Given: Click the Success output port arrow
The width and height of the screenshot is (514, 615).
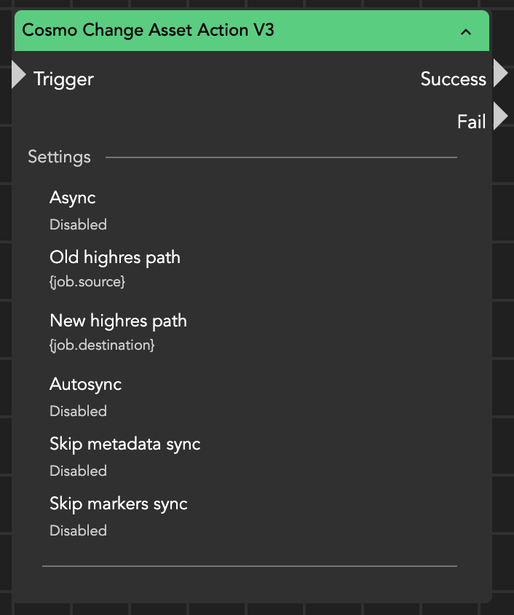Looking at the screenshot, I should click(500, 74).
